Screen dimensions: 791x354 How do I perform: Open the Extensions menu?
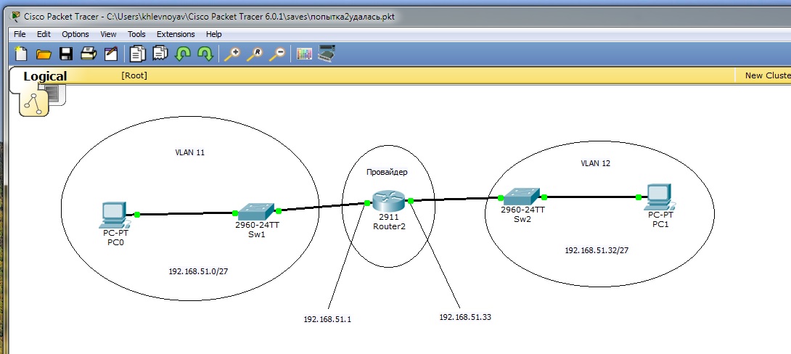176,34
